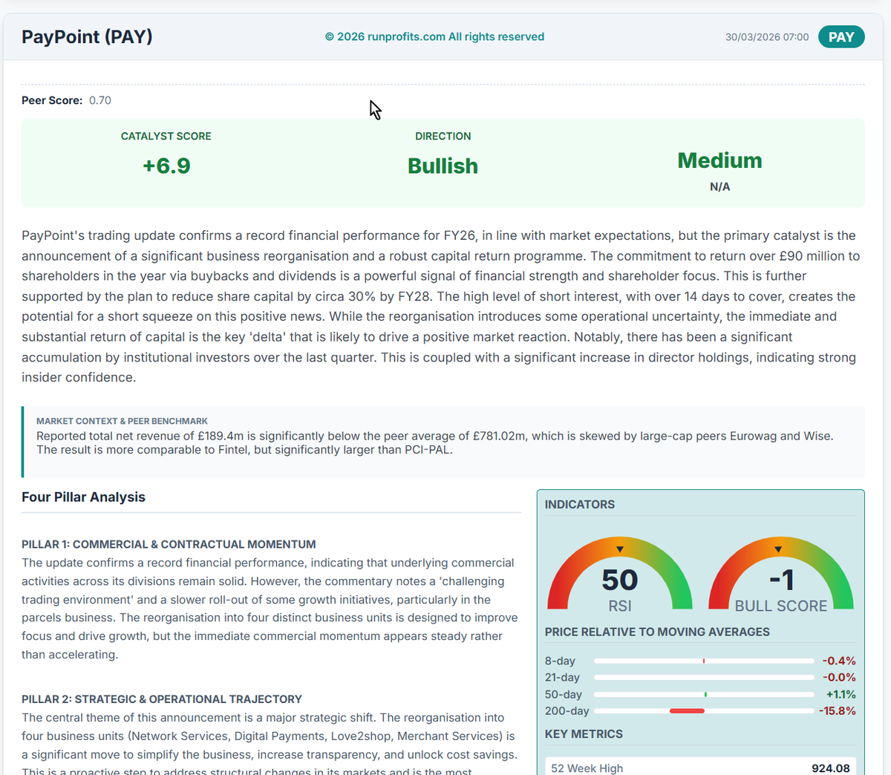
Task: Click the runprofits.com copyright notice
Action: pyautogui.click(x=434, y=37)
